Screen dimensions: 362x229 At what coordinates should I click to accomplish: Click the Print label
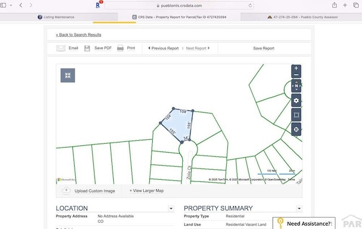(x=131, y=48)
